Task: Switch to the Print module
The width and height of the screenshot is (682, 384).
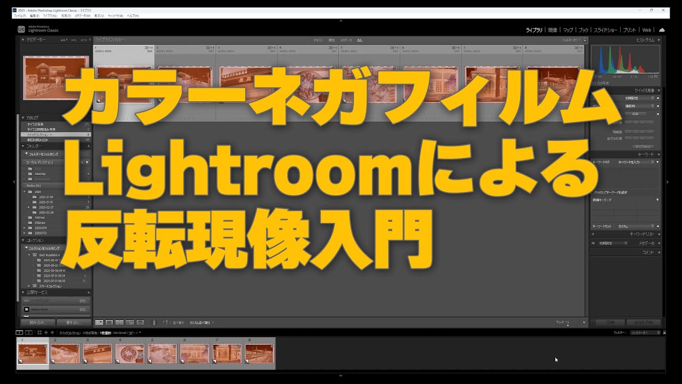Action: 630,30
